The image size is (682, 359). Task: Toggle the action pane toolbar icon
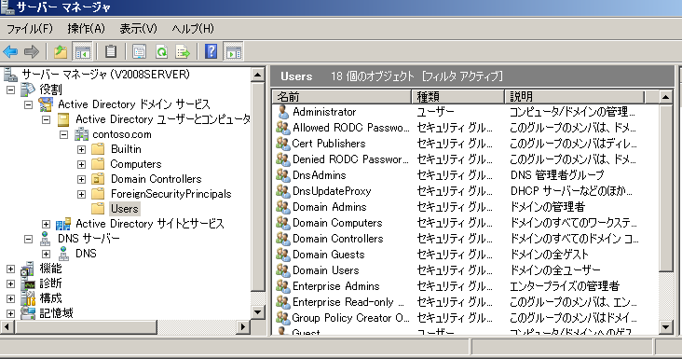pyautogui.click(x=233, y=51)
